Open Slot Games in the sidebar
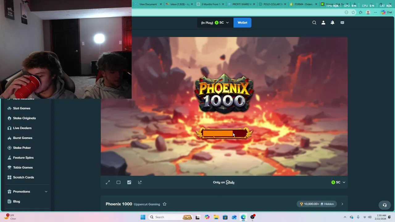 tap(22, 108)
